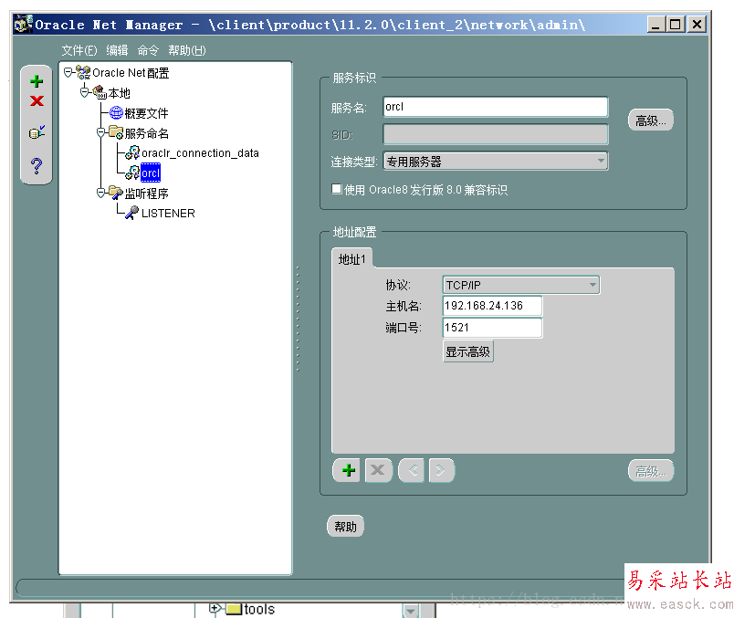This screenshot has height=618, width=734.
Task: Select the 服务命名 tree label
Action: point(146,133)
